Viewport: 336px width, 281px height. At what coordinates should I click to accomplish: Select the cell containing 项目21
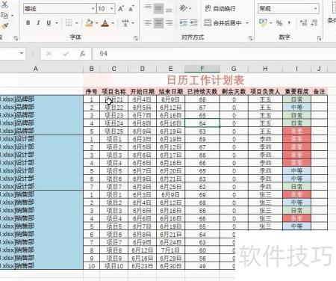pos(114,99)
